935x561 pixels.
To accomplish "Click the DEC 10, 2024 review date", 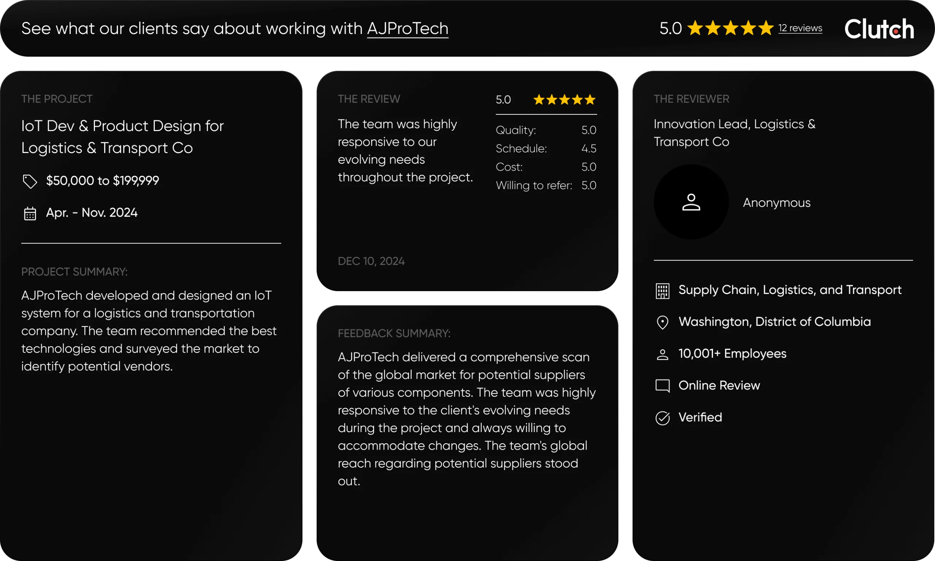I will pyautogui.click(x=371, y=261).
